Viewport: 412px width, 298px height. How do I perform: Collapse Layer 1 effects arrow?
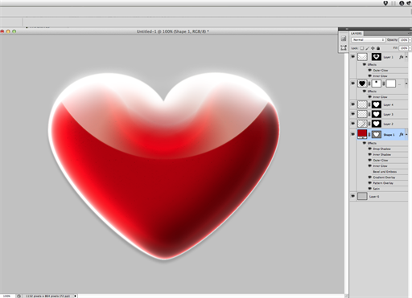tap(406, 57)
